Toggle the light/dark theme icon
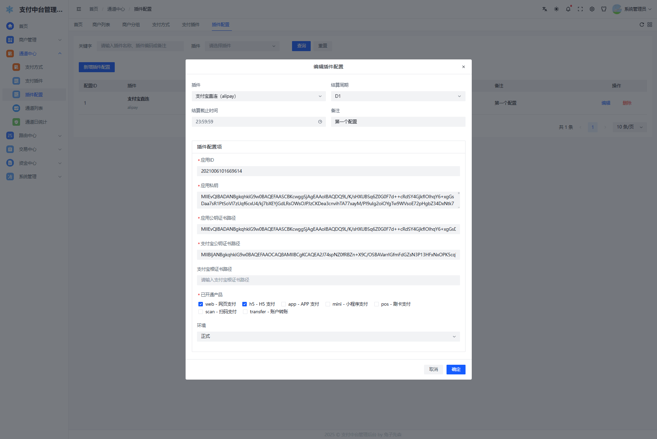Image resolution: width=657 pixels, height=439 pixels. pos(556,9)
